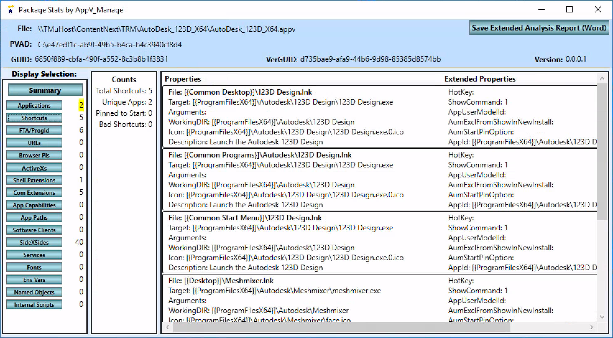Click the app icon in title bar

coord(11,10)
